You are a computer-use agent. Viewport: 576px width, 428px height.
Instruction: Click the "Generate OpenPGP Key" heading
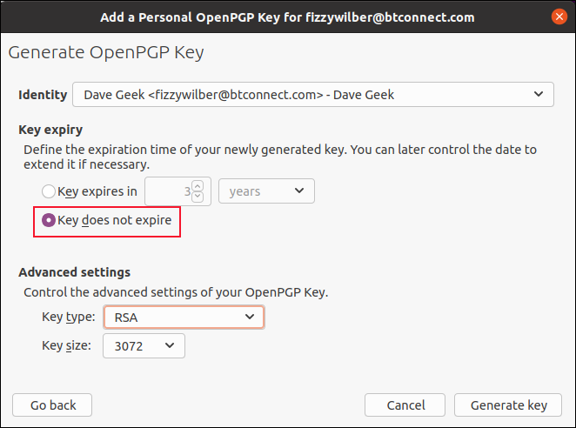click(x=106, y=53)
